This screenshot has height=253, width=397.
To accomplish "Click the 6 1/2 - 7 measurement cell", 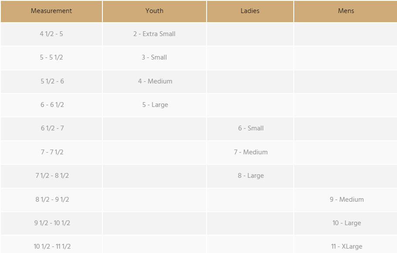I will tap(52, 128).
